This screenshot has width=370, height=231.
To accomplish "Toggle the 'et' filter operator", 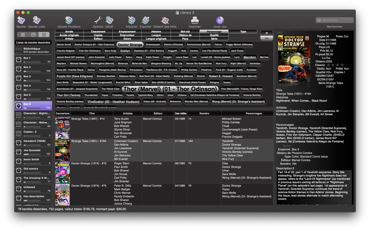I will (267, 33).
